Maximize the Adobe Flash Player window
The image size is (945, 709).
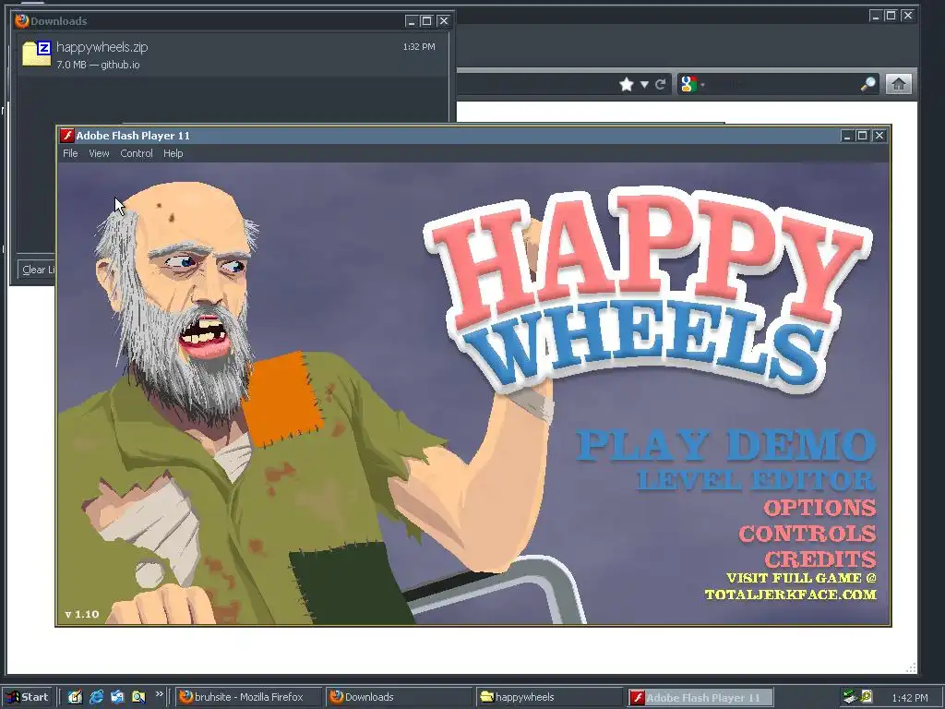pyautogui.click(x=863, y=136)
